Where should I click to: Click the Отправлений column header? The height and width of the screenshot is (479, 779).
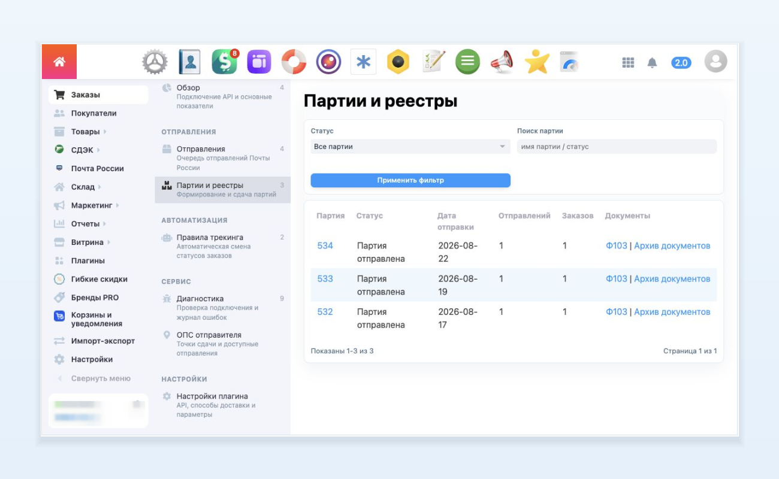pos(524,216)
